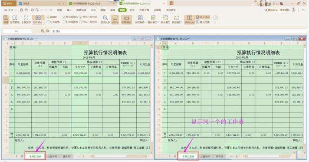Click the formula bar showing 附件6
The image size is (309, 162).
point(178,31)
